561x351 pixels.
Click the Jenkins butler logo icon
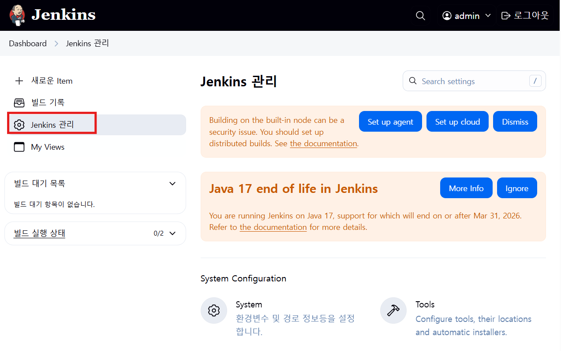(17, 15)
